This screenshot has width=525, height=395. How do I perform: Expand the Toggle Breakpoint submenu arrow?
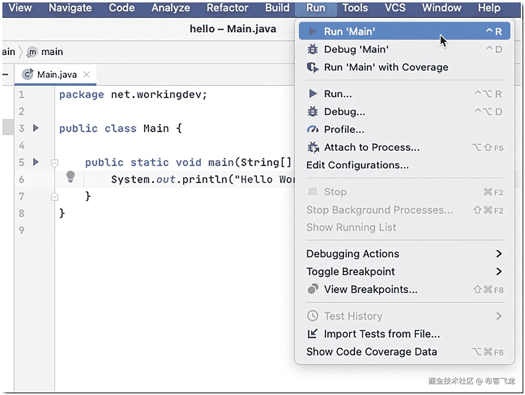pyautogui.click(x=499, y=271)
